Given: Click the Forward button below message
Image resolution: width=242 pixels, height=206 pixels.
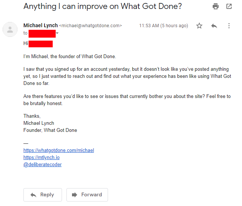Looking at the screenshot, I should [87, 195].
